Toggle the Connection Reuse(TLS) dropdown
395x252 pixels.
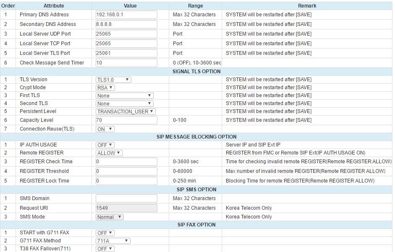pos(105,129)
